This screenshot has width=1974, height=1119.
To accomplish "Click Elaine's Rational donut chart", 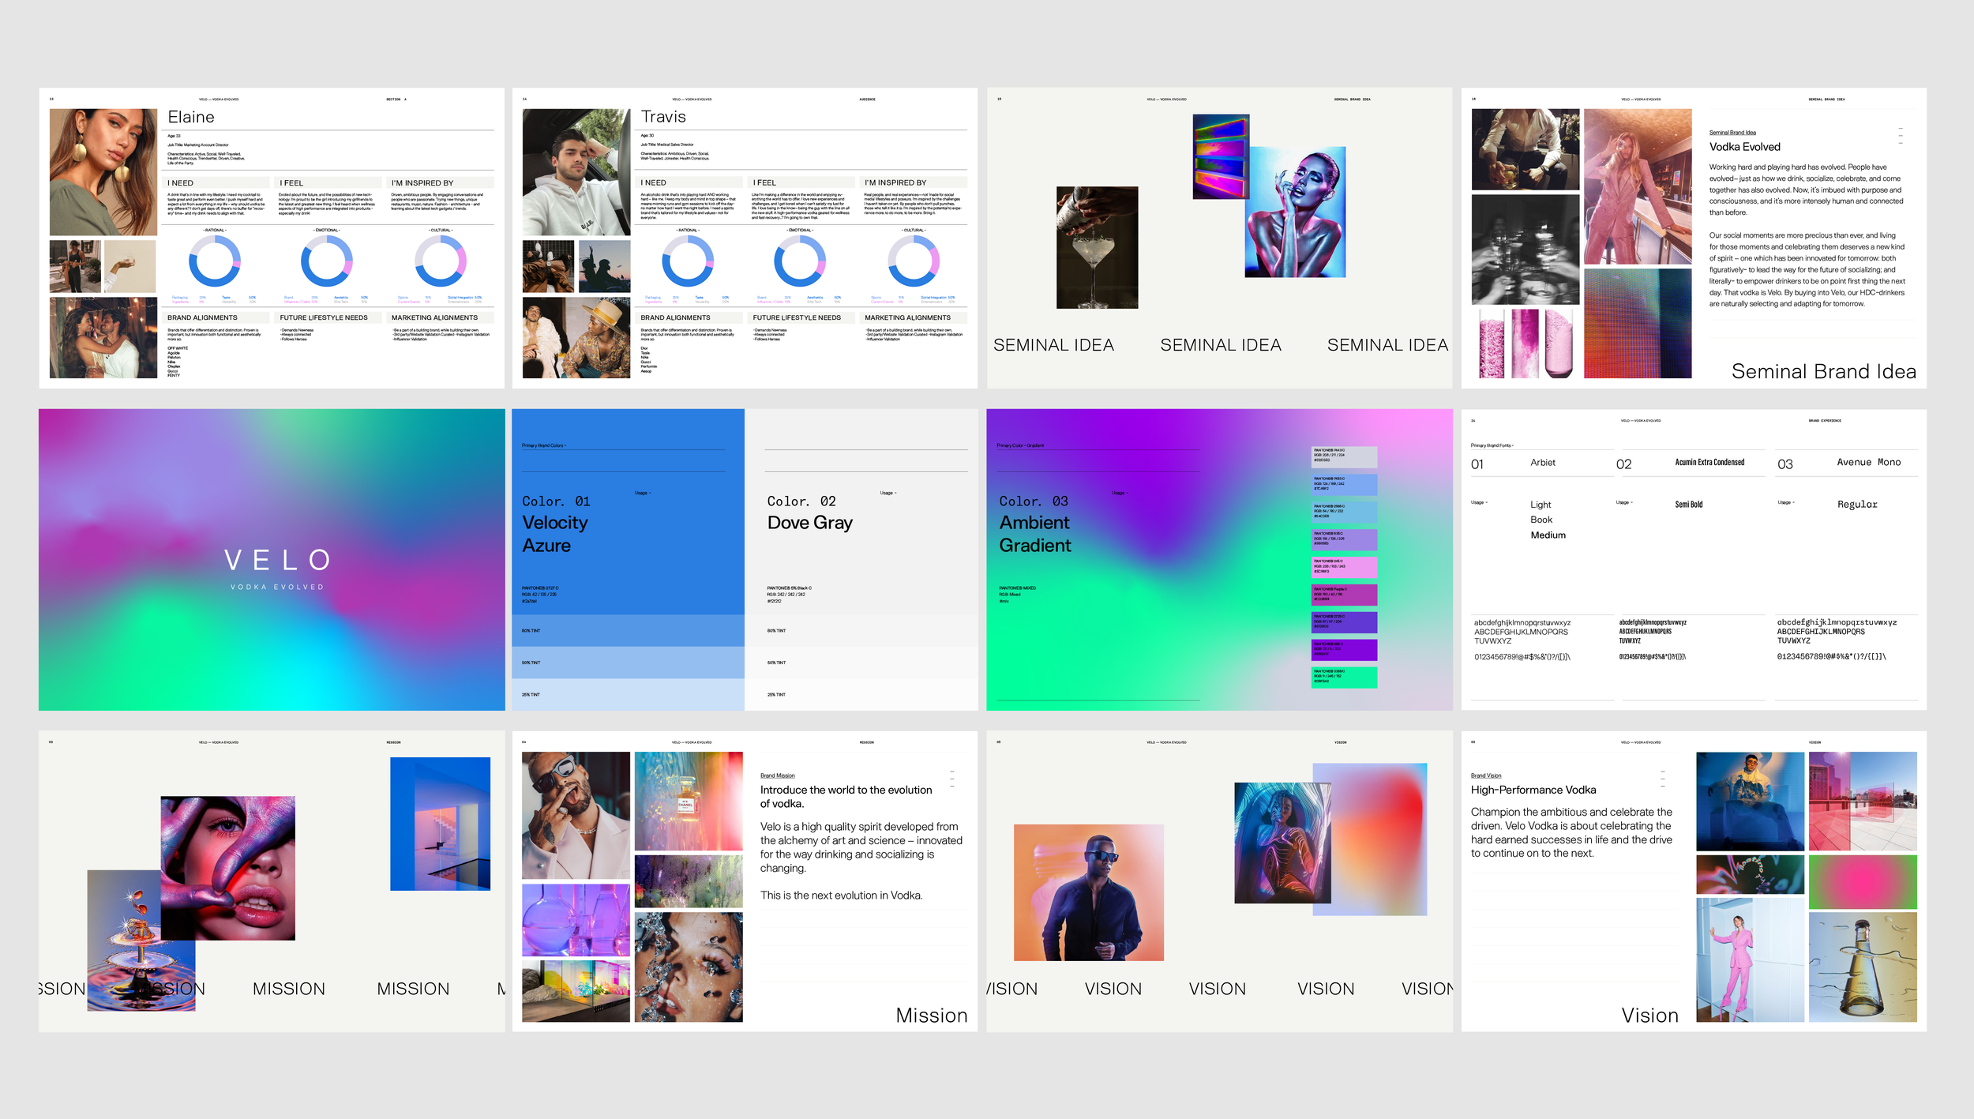I will click(x=214, y=261).
